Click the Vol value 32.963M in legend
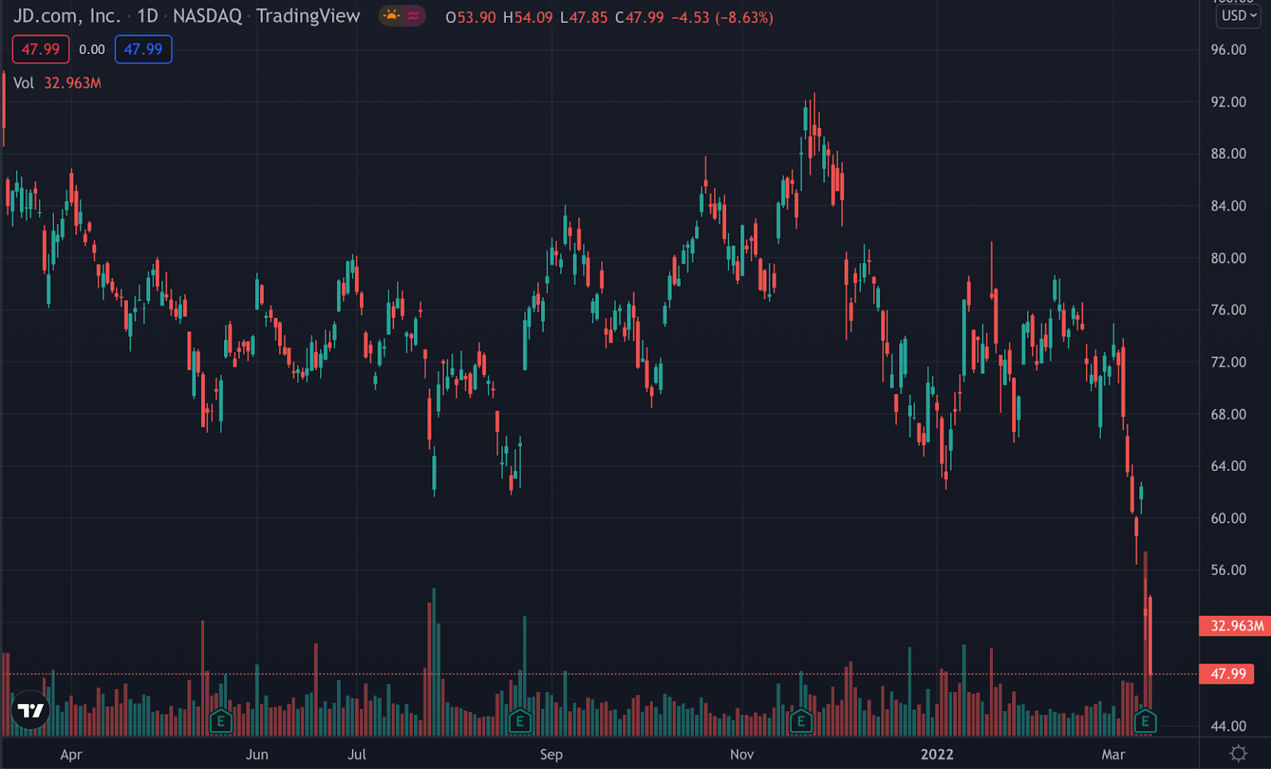The image size is (1271, 769). 72,83
